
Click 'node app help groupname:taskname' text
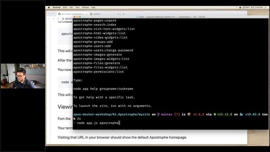(103, 89)
